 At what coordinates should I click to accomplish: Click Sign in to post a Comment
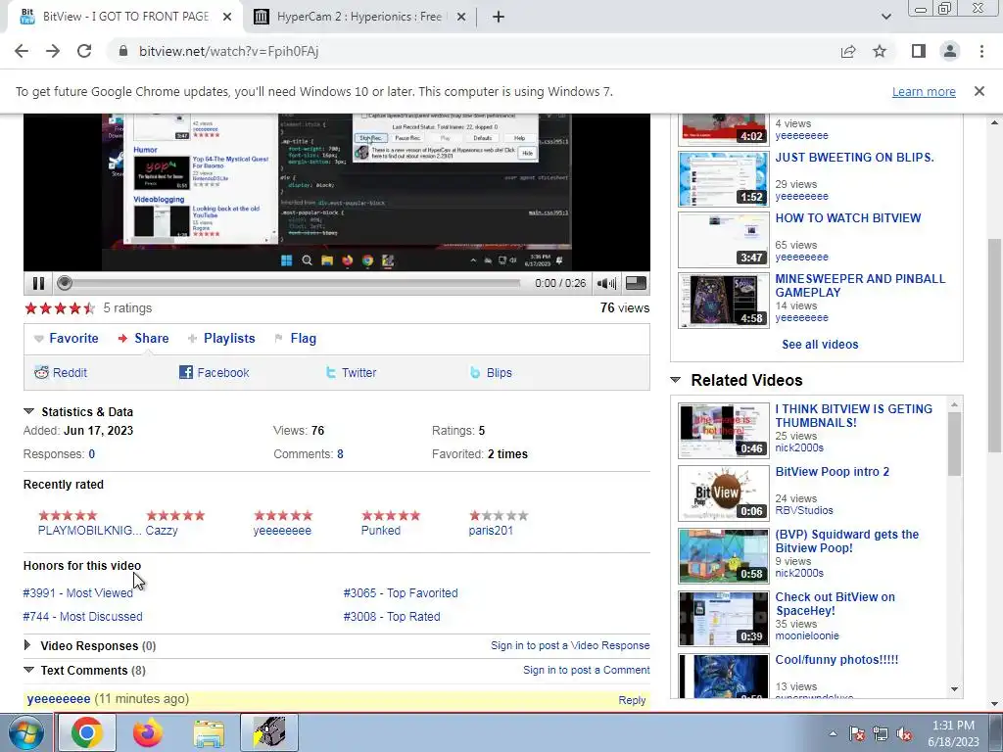(x=587, y=670)
